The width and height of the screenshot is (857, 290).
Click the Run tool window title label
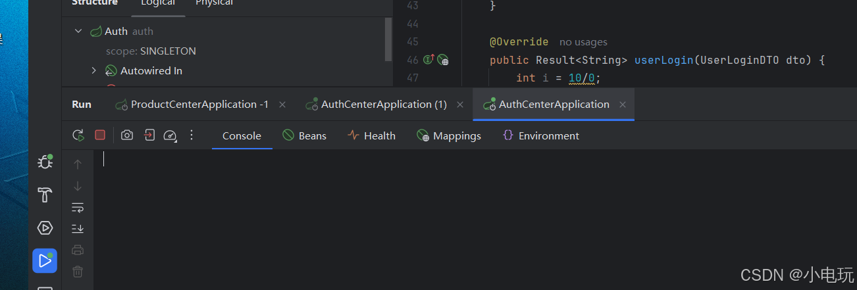(82, 104)
